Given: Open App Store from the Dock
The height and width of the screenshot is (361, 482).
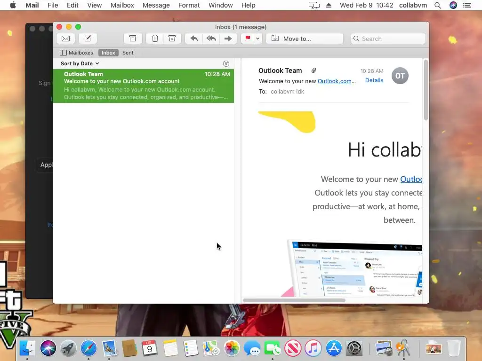Looking at the screenshot, I should coord(334,348).
